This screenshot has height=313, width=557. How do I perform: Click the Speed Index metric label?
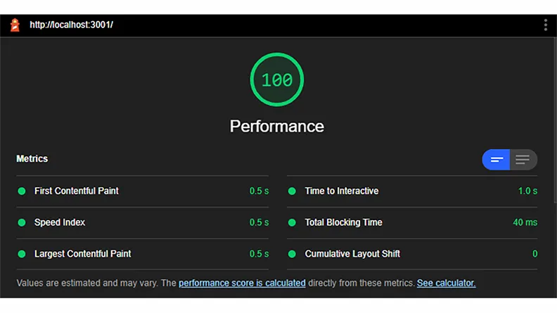(60, 222)
